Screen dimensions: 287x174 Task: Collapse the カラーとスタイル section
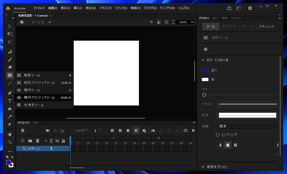203,60
